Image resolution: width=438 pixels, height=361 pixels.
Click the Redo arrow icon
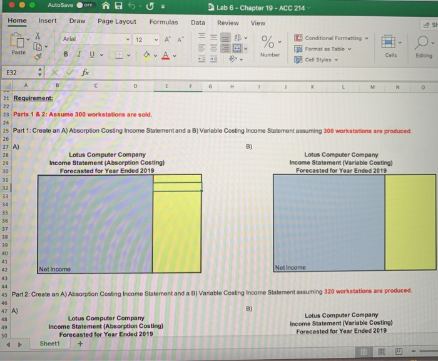tap(150, 6)
